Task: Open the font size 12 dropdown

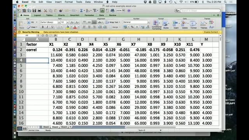Action: tap(67, 22)
